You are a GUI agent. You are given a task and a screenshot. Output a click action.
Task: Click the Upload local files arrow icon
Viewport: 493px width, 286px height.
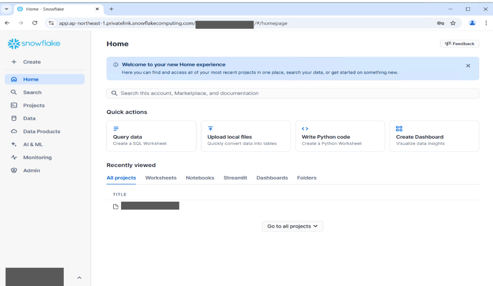(x=210, y=128)
